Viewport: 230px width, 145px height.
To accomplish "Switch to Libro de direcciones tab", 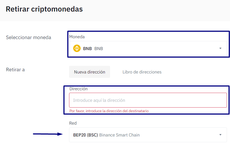I will (x=142, y=72).
